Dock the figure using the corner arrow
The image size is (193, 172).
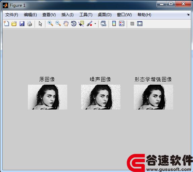click(x=188, y=15)
